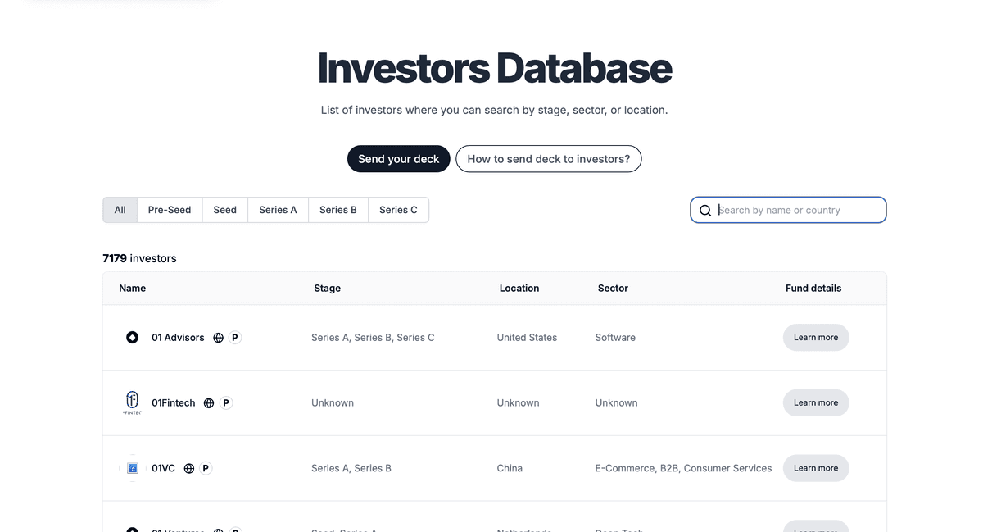This screenshot has height=532, width=983.
Task: Click the 01 Advisors logo icon
Action: tap(132, 338)
